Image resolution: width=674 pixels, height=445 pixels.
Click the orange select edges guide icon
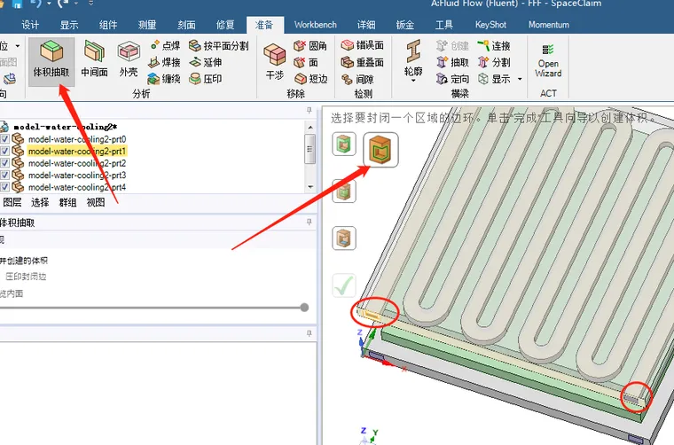coord(380,150)
